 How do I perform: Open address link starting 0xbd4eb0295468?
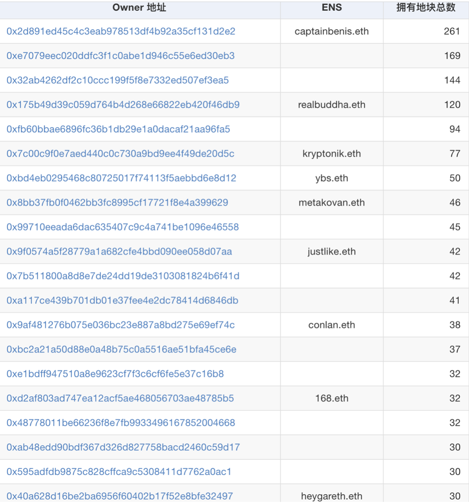coord(121,178)
